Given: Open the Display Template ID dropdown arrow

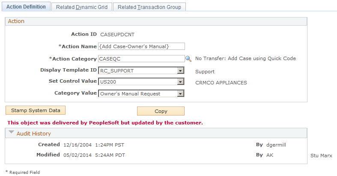Looking at the screenshot, I should click(x=181, y=71).
